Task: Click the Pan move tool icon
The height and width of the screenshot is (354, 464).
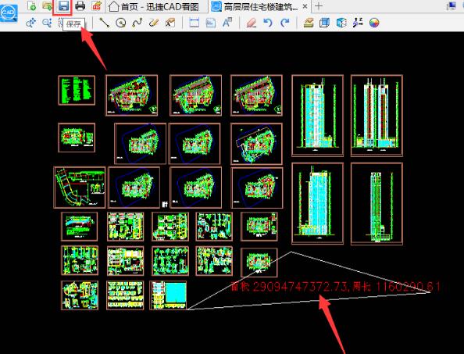Action: [x=30, y=23]
